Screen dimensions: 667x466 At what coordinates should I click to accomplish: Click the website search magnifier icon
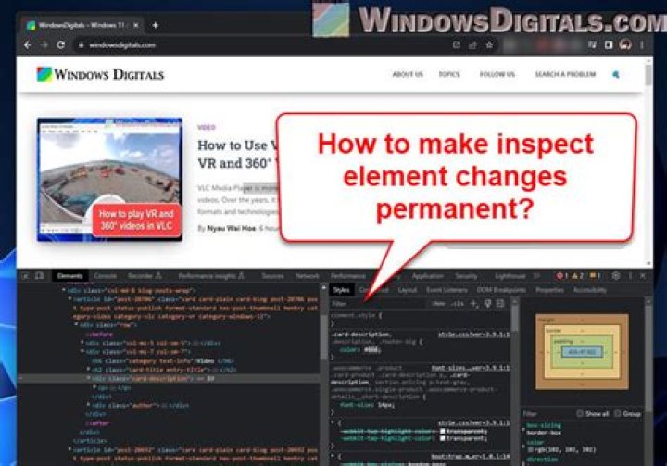pyautogui.click(x=615, y=74)
